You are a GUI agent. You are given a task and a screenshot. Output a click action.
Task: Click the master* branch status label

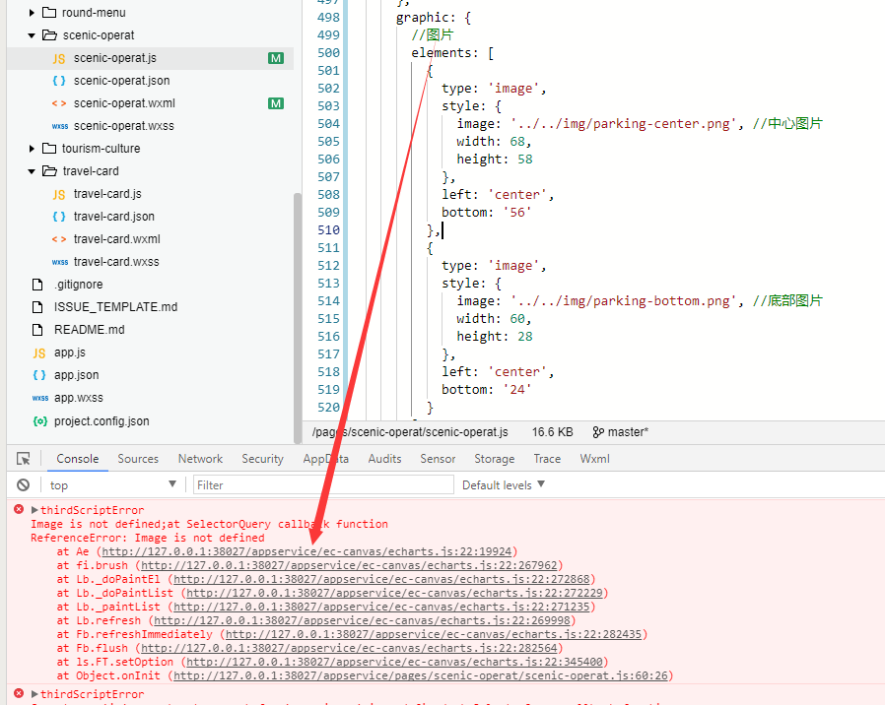628,432
